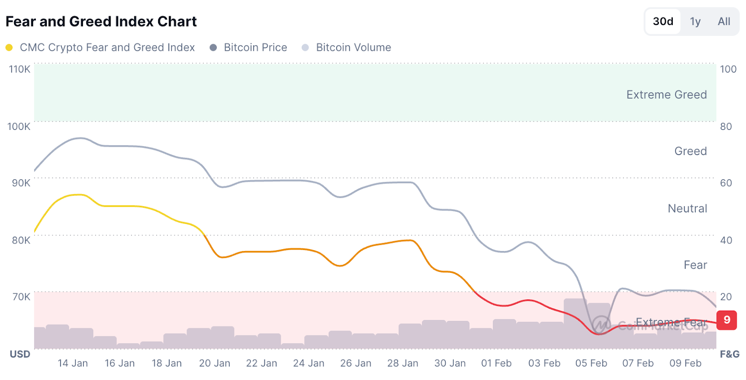Click the Neutral zone label
Screen dimensions: 746x380
(x=687, y=209)
